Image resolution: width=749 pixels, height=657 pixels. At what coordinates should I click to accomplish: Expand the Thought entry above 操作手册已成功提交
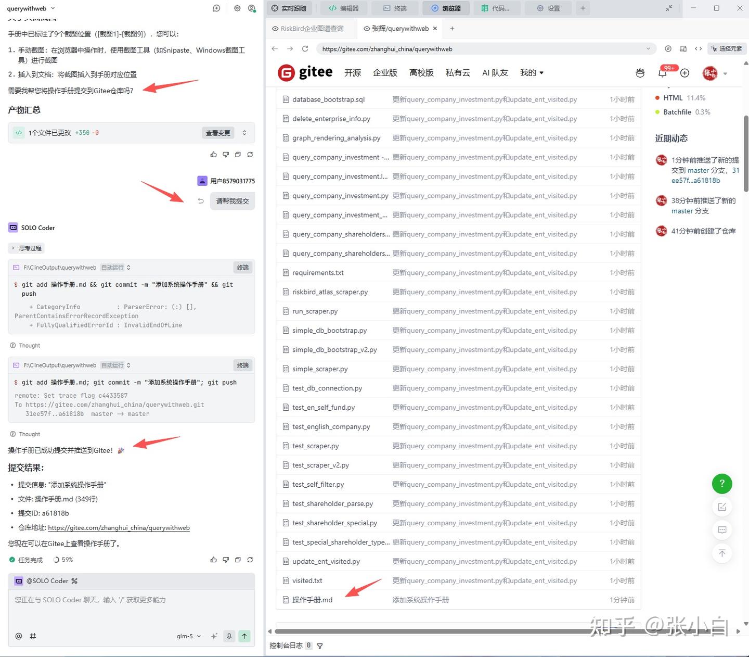(x=25, y=434)
